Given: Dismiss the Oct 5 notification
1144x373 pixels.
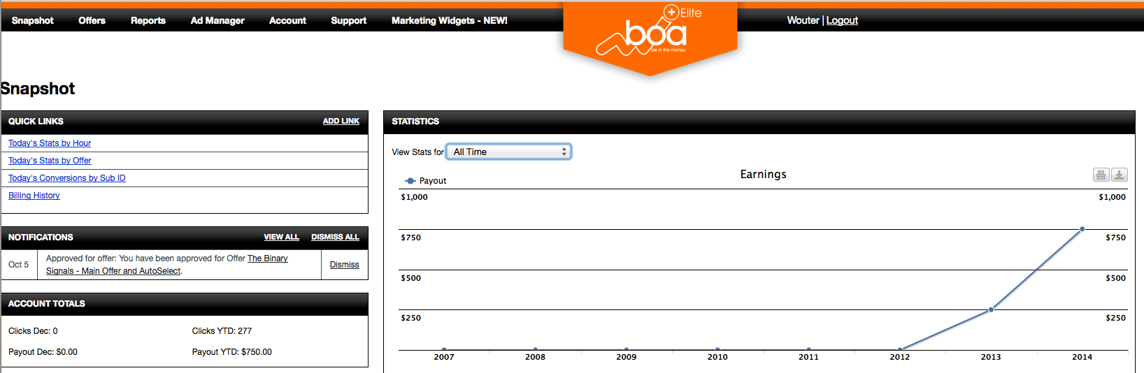Looking at the screenshot, I should tap(344, 265).
